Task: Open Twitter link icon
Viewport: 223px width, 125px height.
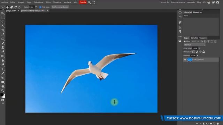Action: tap(213, 2)
